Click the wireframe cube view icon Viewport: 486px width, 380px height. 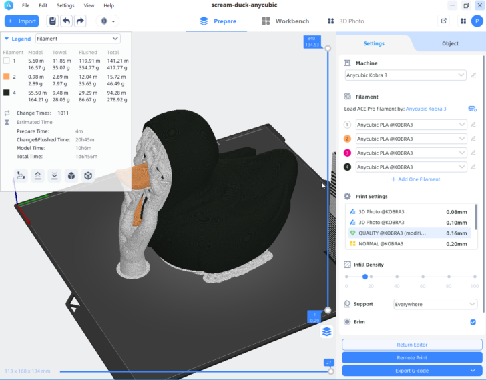(88, 176)
